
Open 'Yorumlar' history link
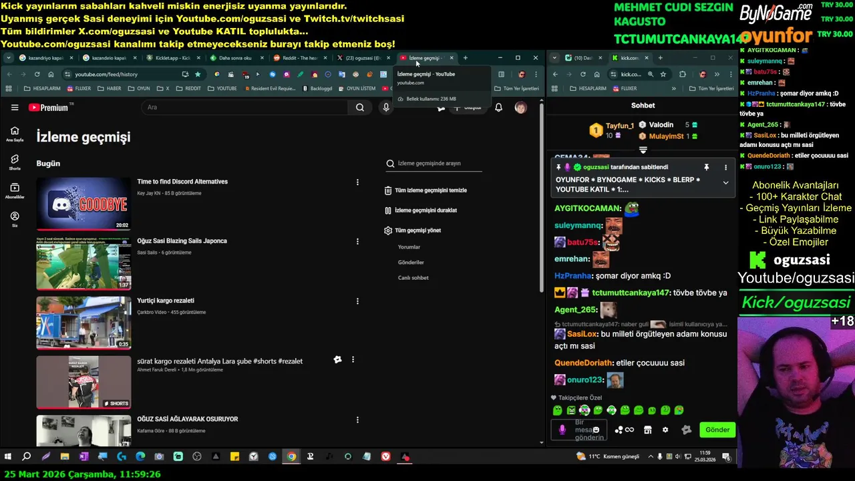[x=409, y=247]
